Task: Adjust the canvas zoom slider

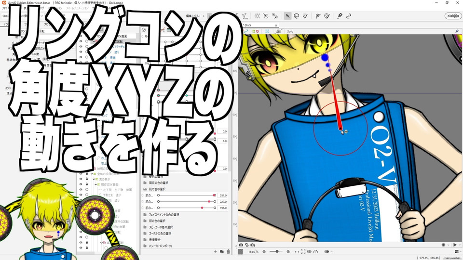Action: click(x=277, y=252)
